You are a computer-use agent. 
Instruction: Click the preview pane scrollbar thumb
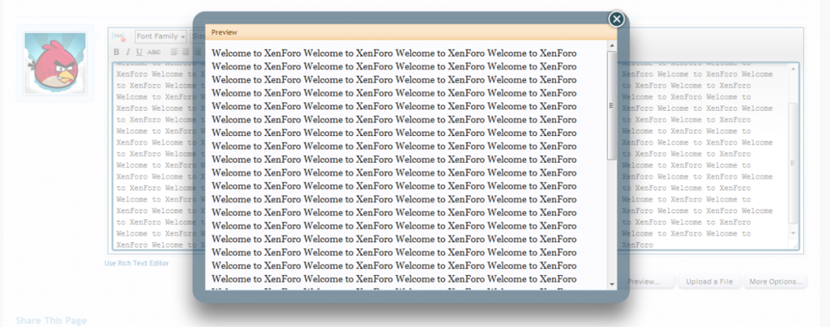point(612,105)
